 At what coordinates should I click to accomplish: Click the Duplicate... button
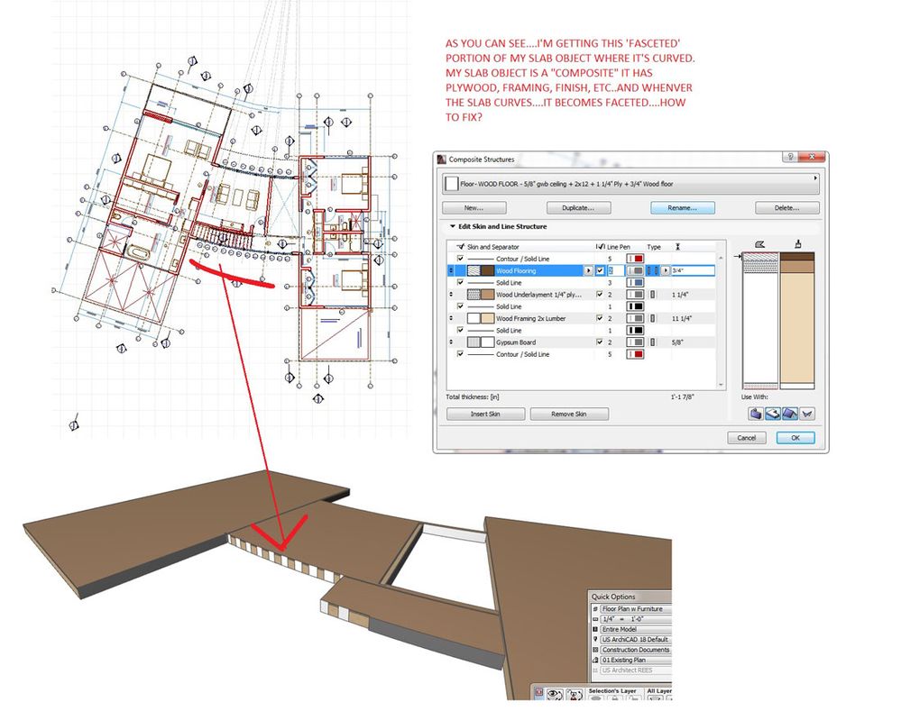(x=578, y=208)
